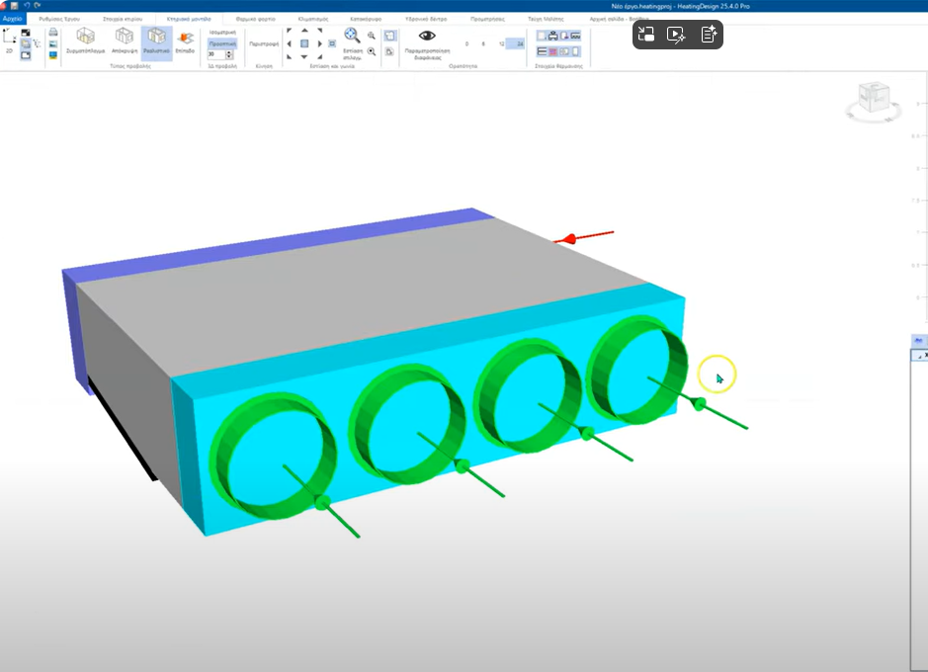The height and width of the screenshot is (672, 928).
Task: Click the top-left diagonal view arrow
Action: (x=289, y=31)
